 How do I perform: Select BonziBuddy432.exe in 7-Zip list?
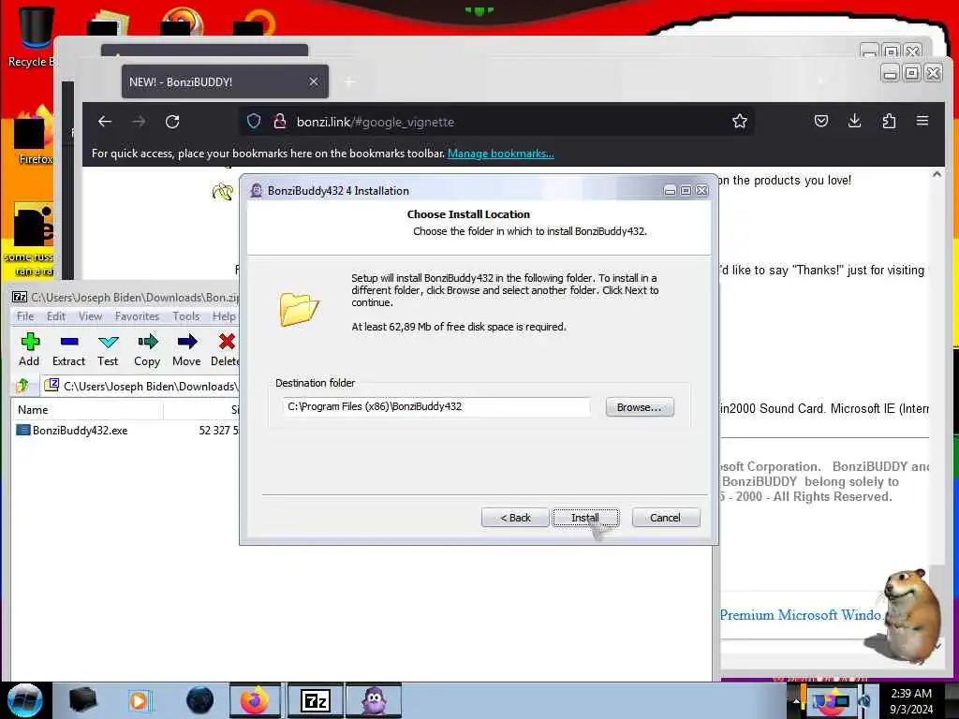pyautogui.click(x=81, y=431)
